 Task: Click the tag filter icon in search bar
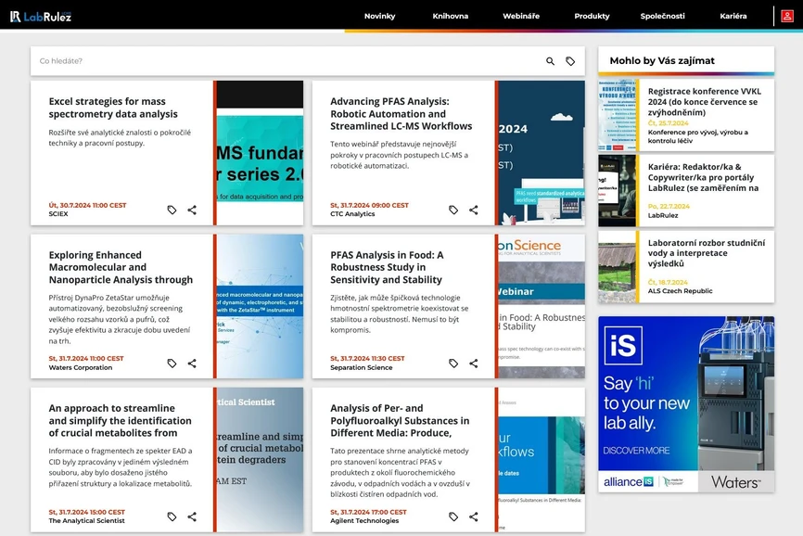570,61
